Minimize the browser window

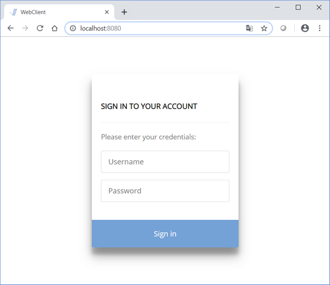pos(277,7)
